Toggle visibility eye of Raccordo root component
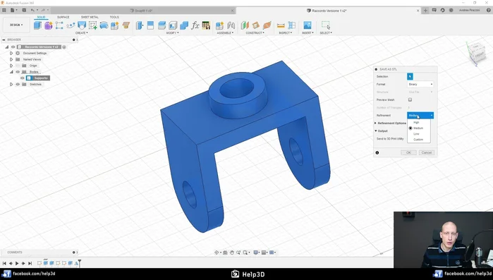Image resolution: width=493 pixels, height=280 pixels. tap(13, 47)
